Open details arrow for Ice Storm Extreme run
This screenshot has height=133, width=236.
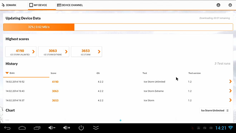coord(230,91)
